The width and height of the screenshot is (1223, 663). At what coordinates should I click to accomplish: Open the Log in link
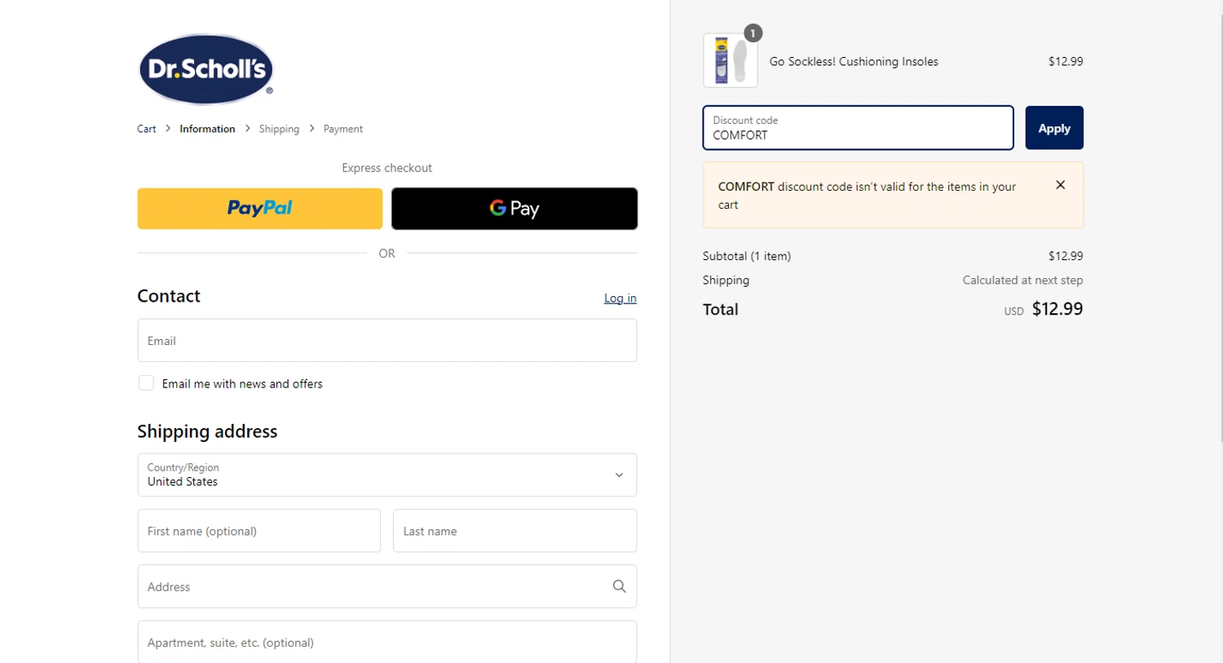pos(620,298)
